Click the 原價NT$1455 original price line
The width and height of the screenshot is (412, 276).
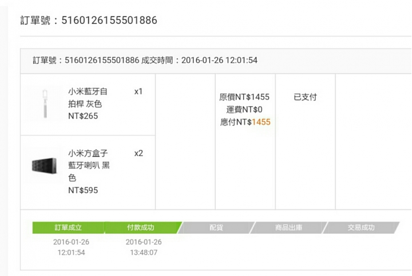point(244,97)
